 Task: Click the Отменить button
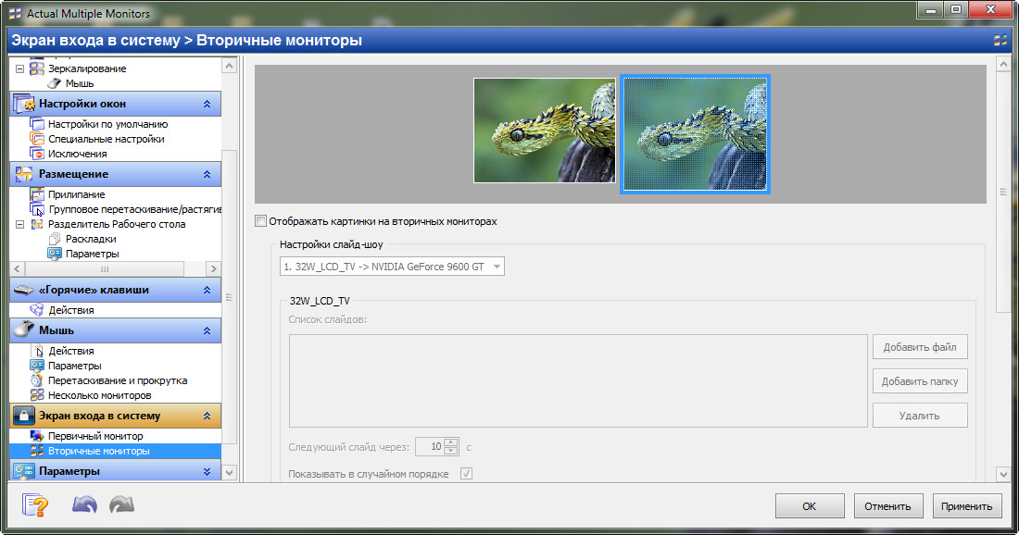coord(887,505)
